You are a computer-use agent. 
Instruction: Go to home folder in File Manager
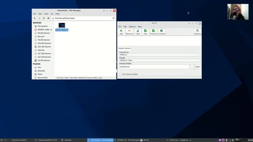tap(48, 18)
